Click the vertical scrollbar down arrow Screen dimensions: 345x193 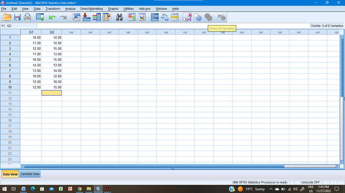click(x=342, y=162)
